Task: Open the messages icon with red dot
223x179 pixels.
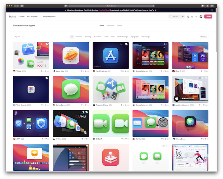Action: point(192,17)
